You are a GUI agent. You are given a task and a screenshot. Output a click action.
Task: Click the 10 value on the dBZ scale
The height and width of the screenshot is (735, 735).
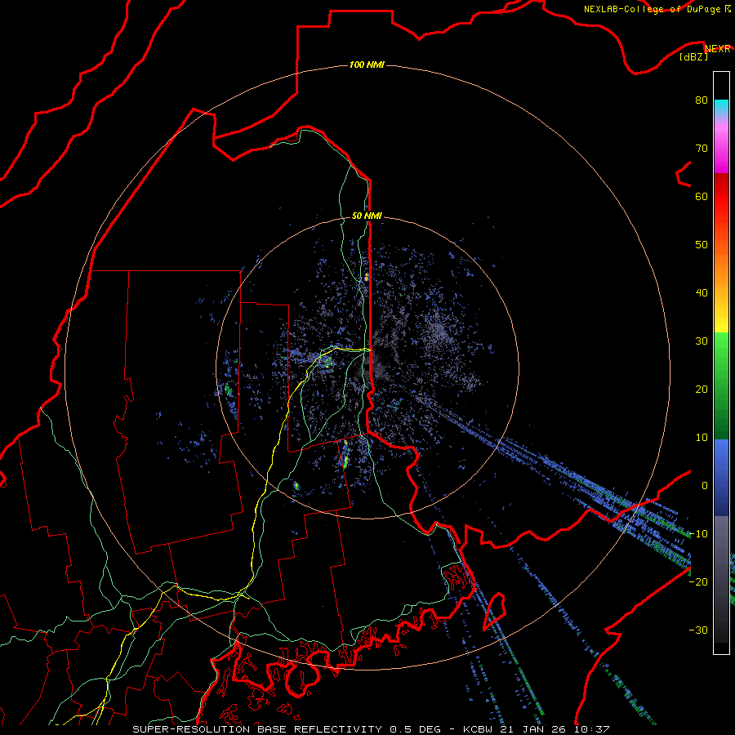pos(702,438)
